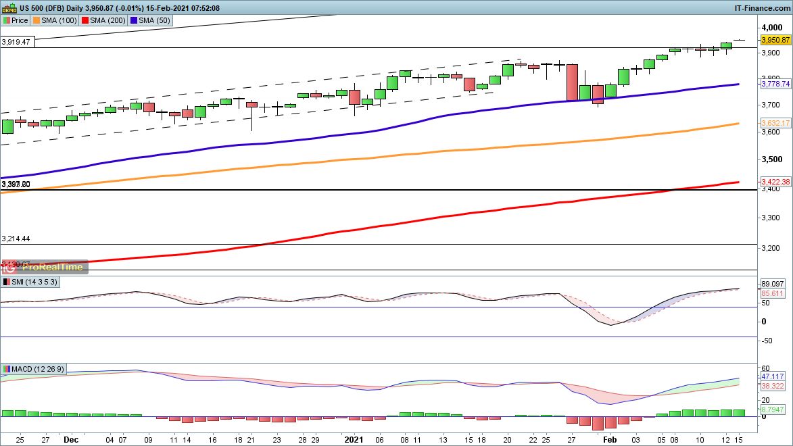Image resolution: width=793 pixels, height=446 pixels.
Task: Click the blue SMA (50) color swatch
Action: pos(134,20)
